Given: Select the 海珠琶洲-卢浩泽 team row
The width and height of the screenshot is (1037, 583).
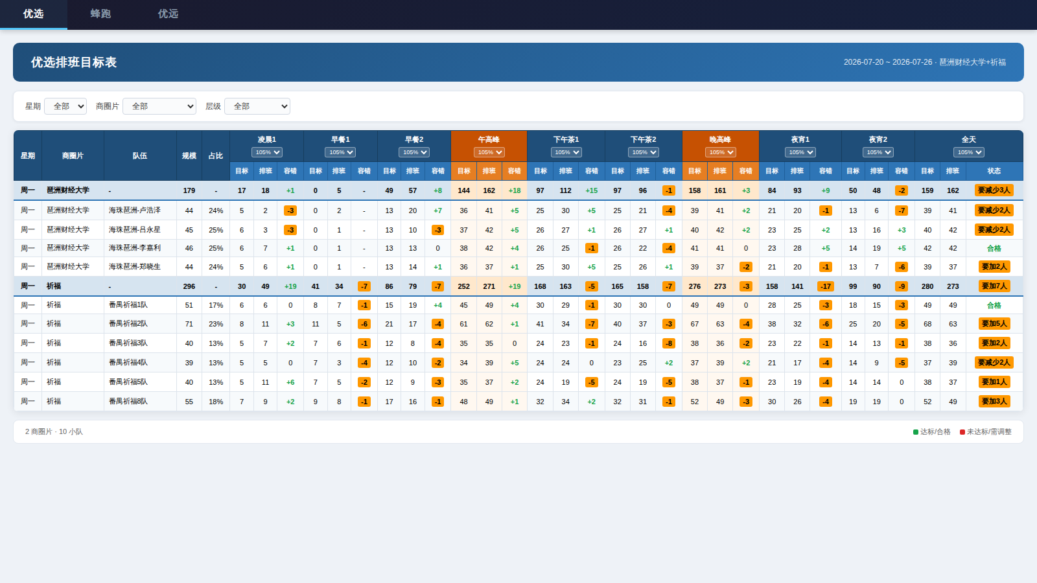Looking at the screenshot, I should point(518,211).
